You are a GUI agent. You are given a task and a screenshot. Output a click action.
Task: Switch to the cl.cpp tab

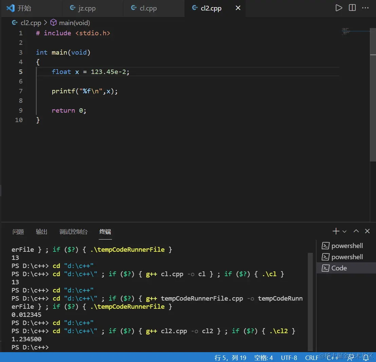148,8
